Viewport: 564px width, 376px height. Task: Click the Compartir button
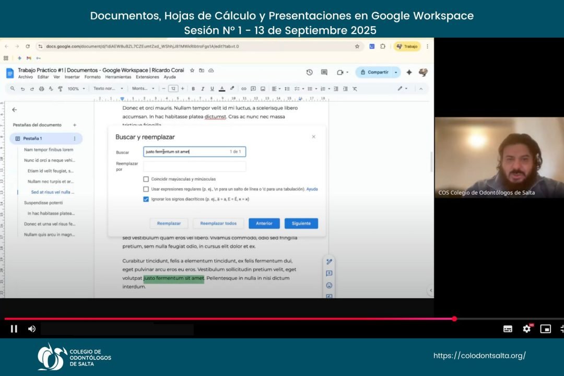click(x=374, y=72)
